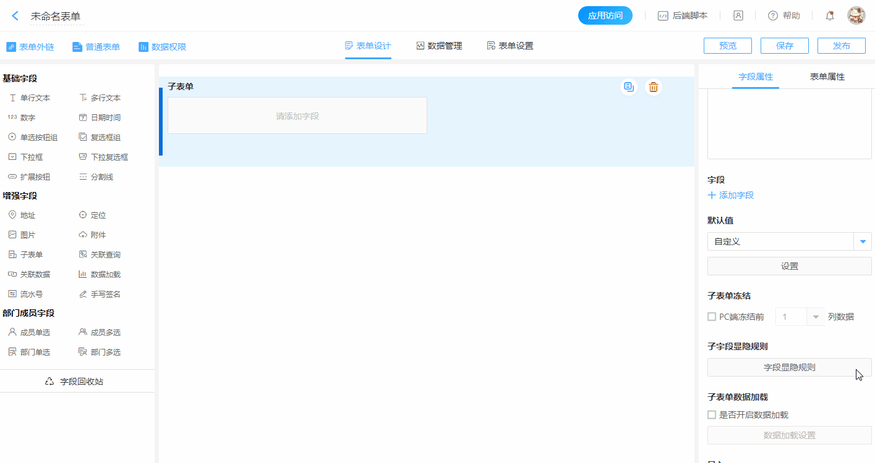Screen dimensions: 875x463
Task: Click the 发布 button
Action: (x=841, y=46)
